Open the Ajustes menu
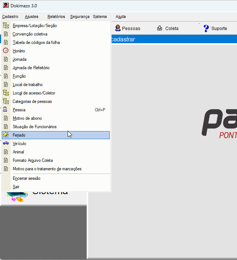This screenshot has height=260, width=237. point(31,16)
